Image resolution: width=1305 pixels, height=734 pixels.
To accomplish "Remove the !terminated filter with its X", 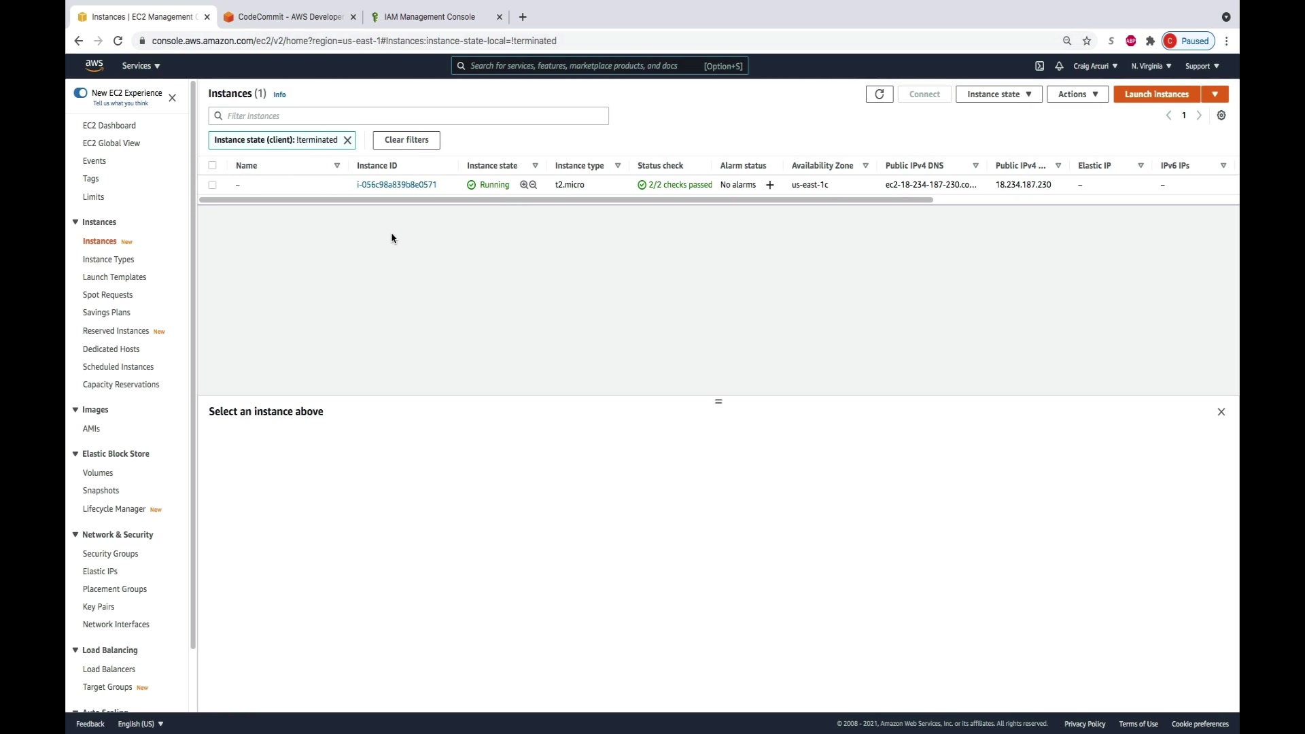I will (347, 140).
